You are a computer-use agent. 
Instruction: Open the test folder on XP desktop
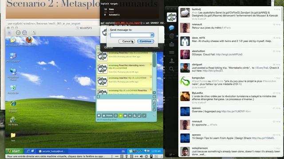coord(13,137)
